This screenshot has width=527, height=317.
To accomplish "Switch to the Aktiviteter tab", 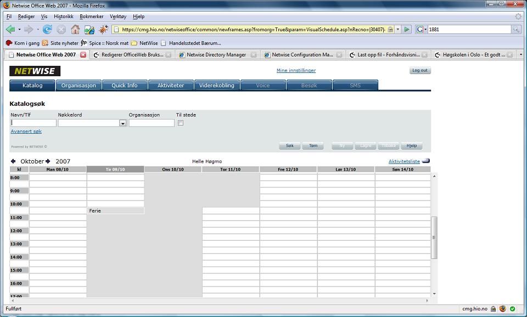I will coord(171,86).
